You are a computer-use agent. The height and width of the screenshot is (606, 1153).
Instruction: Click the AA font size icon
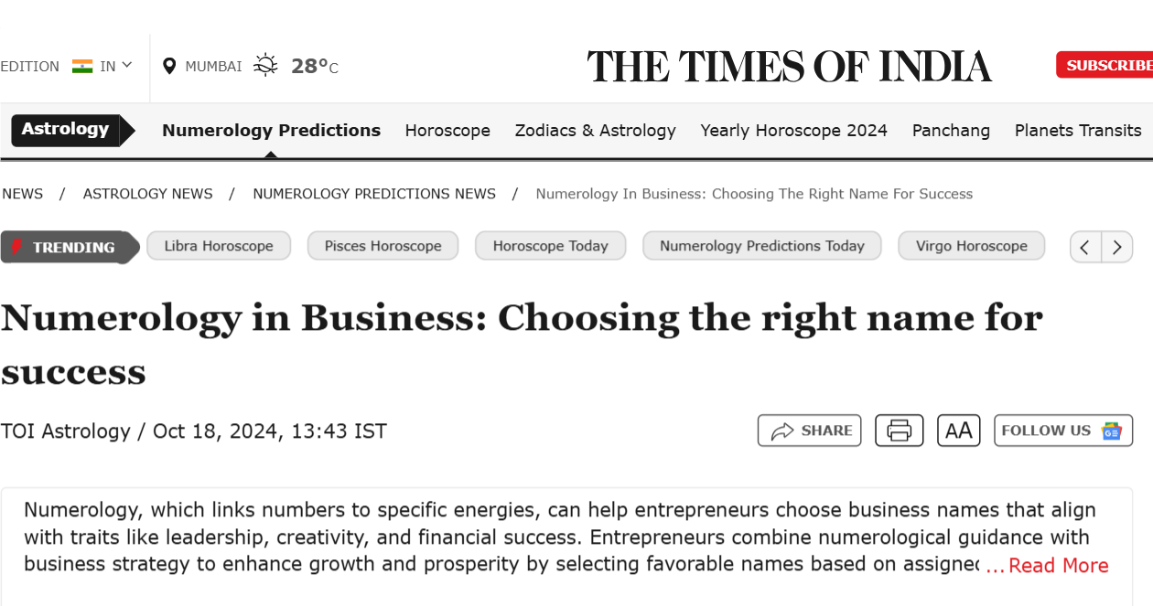click(958, 430)
